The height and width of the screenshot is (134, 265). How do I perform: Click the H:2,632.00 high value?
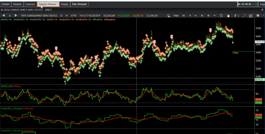(124, 16)
